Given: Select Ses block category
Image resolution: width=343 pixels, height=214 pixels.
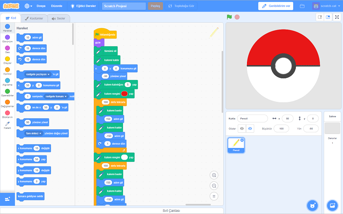Looking at the screenshot, I should pyautogui.click(x=7, y=49).
